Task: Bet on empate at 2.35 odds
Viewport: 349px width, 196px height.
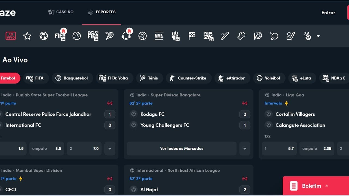Action: [317, 149]
